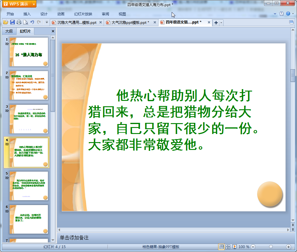
Task: Start slideshow from status bar icon
Action: pyautogui.click(x=235, y=247)
